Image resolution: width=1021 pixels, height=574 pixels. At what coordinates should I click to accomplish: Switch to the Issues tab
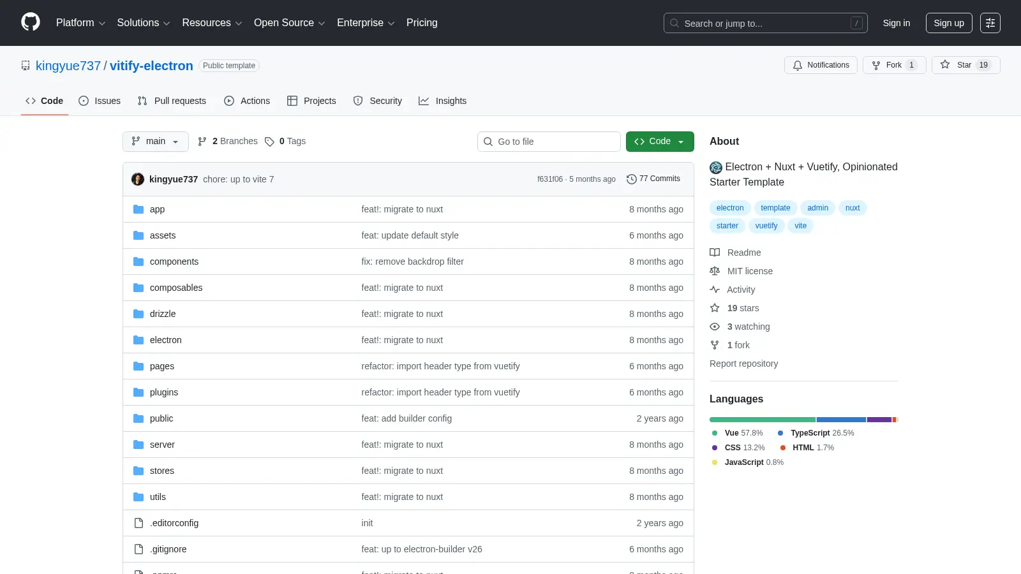(100, 101)
